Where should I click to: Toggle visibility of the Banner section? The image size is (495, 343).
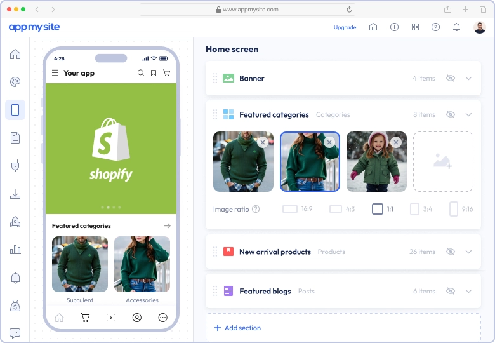451,78
